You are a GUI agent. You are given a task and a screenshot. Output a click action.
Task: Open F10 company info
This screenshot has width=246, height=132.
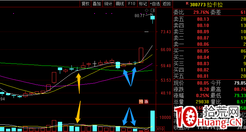click(x=132, y=4)
